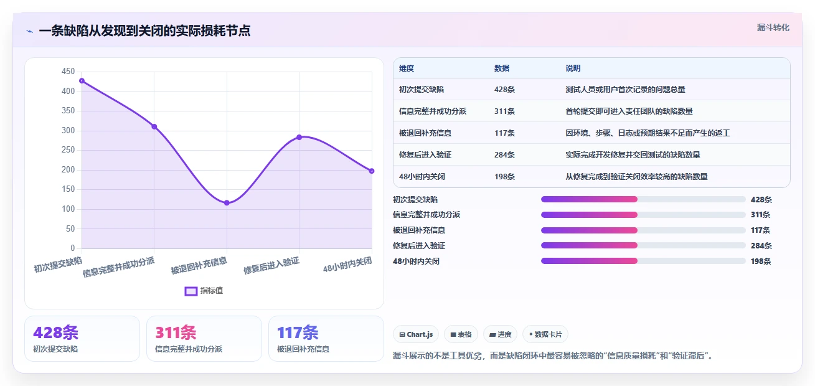Image resolution: width=815 pixels, height=386 pixels.
Task: Click the y-axis value 450 on the chart
Action: coord(68,72)
